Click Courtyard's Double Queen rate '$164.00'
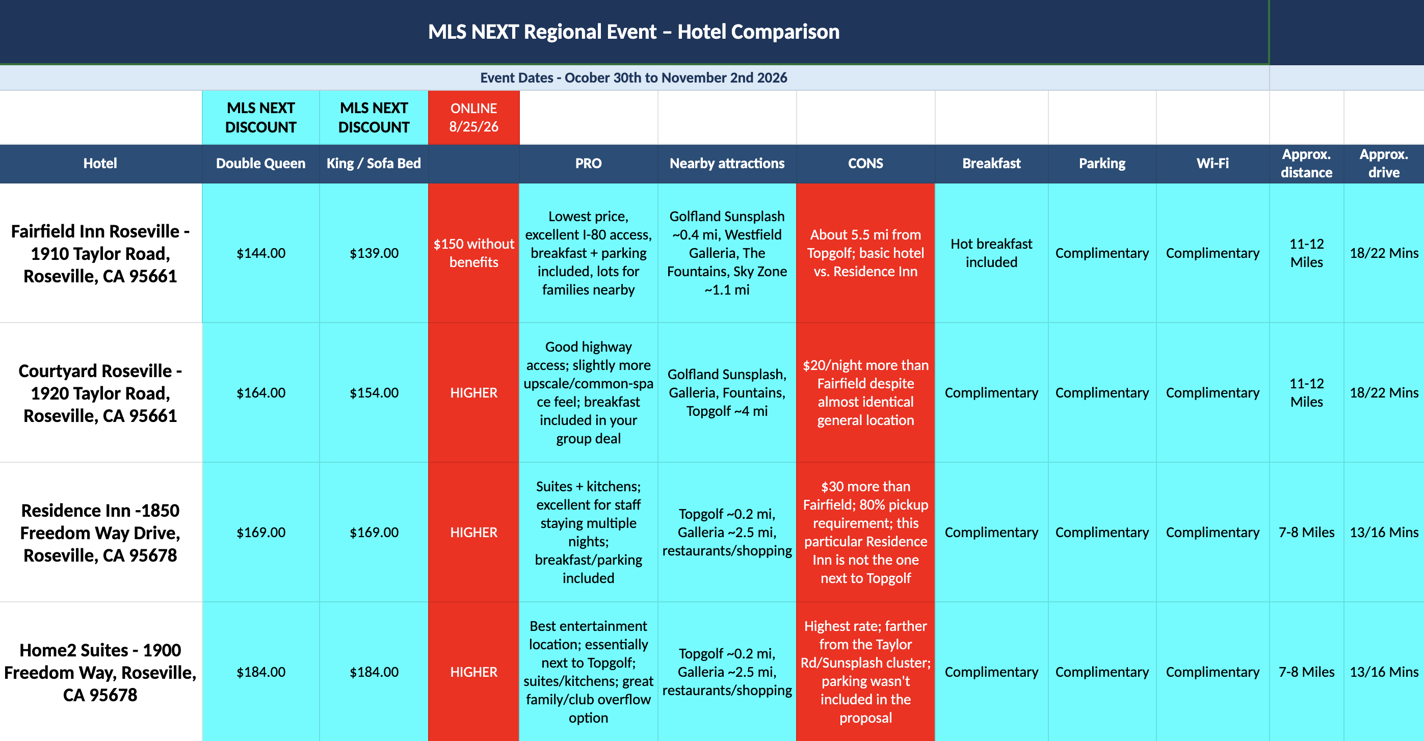The width and height of the screenshot is (1424, 741). (261, 393)
